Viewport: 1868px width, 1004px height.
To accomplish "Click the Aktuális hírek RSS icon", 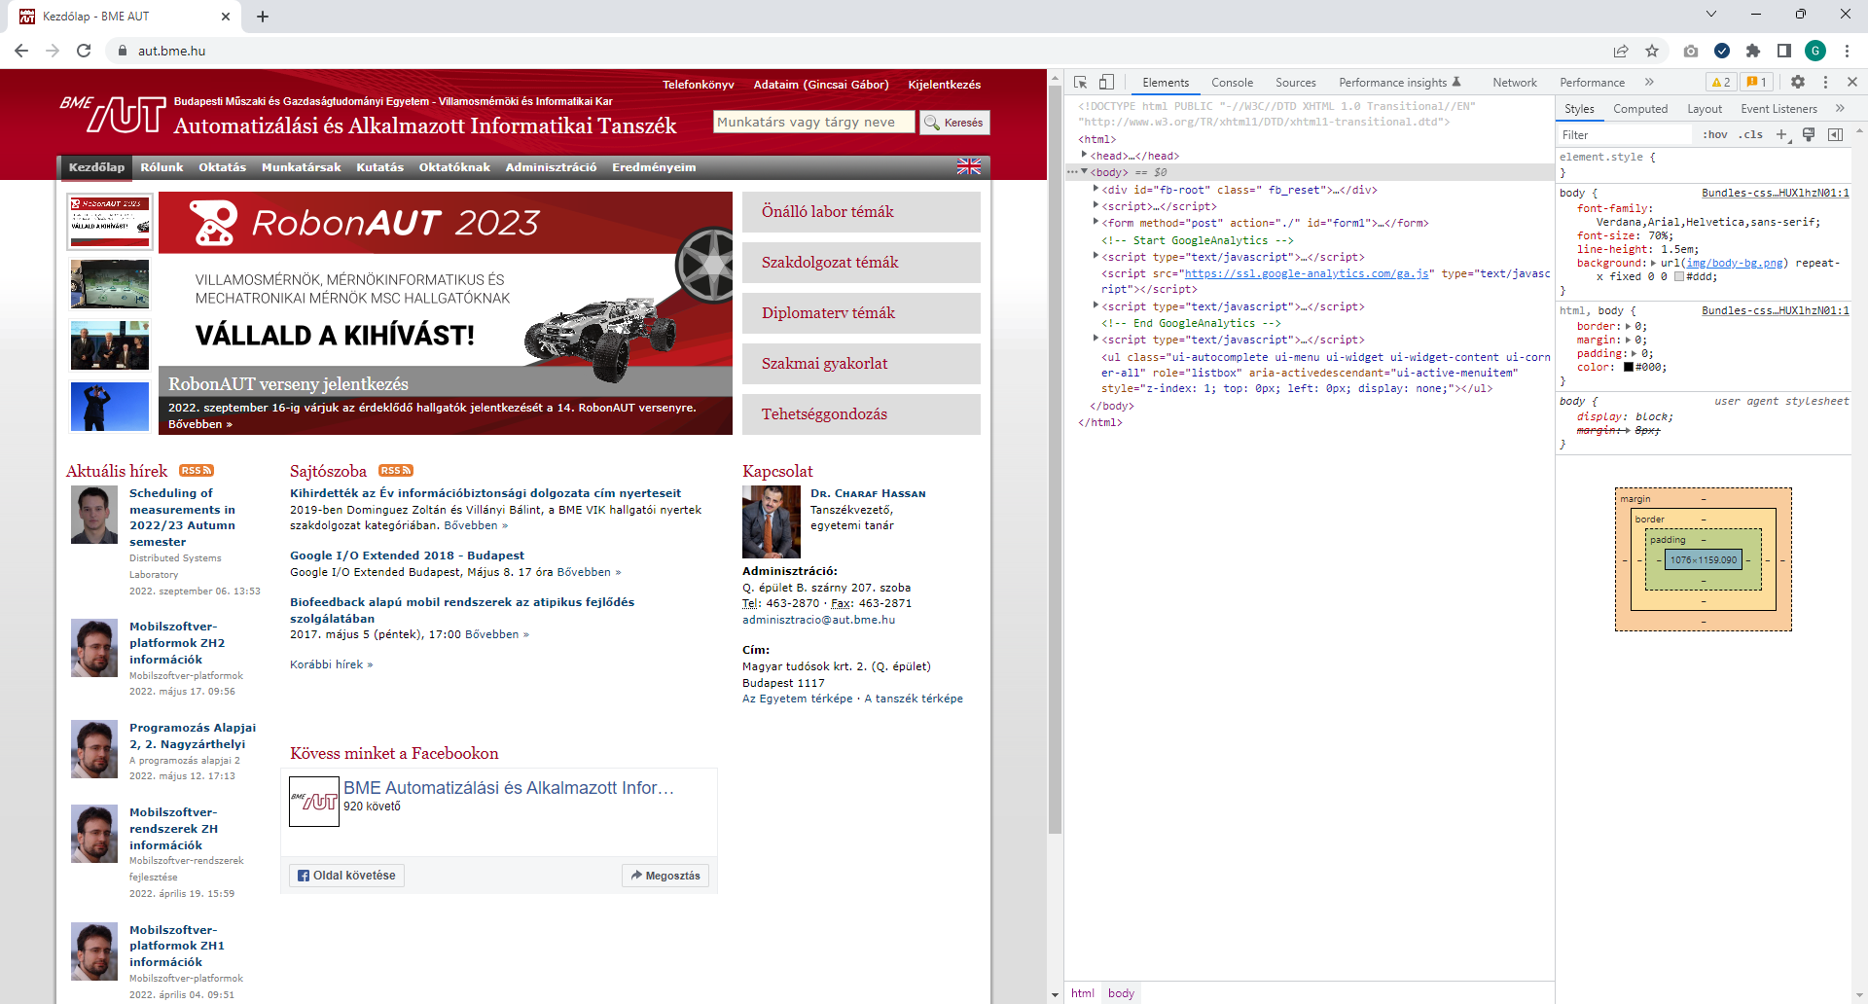I will point(196,471).
